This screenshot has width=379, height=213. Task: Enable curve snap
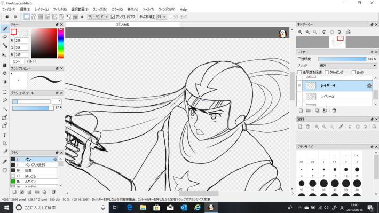tap(68, 17)
